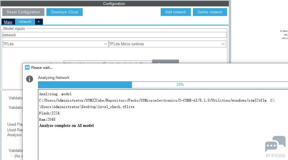Add a new tab with the plus button
This screenshot has height=160, width=288.
[39, 22]
